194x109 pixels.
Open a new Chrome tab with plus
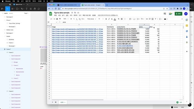coord(107,5)
